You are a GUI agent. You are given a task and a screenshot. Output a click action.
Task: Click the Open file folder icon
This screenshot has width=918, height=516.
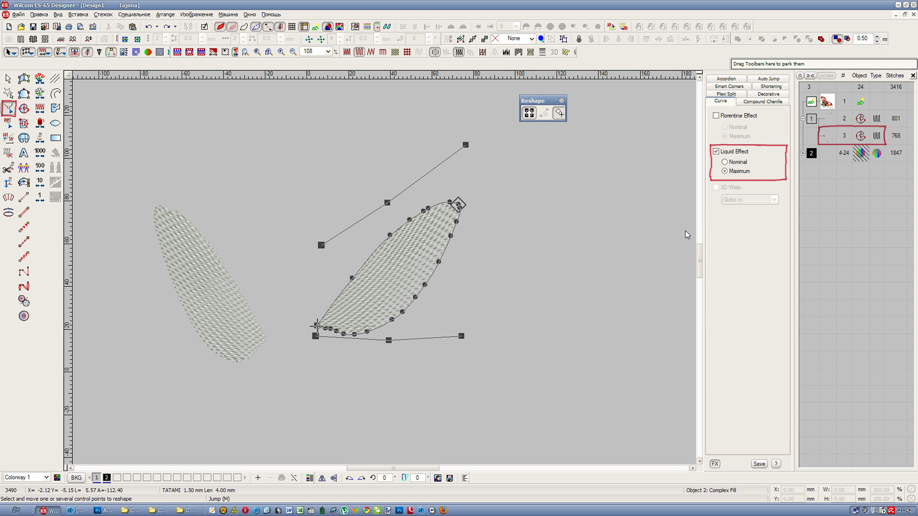coord(21,26)
